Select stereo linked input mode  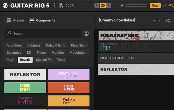point(103,5)
